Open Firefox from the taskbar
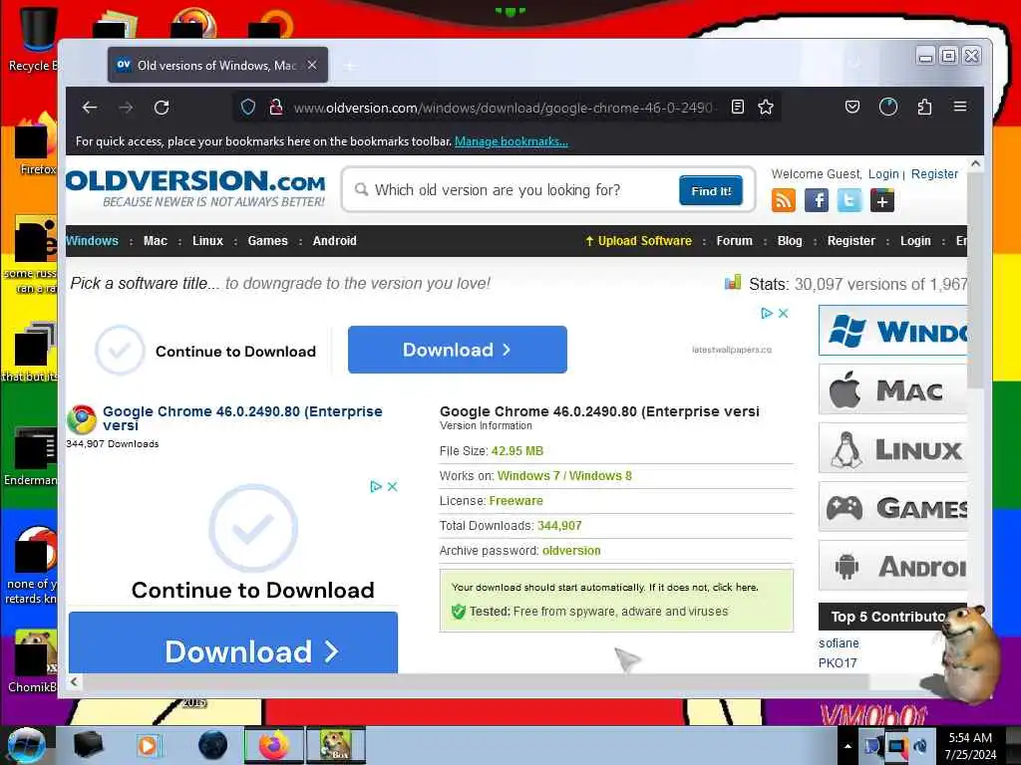Viewport: 1021px width, 765px height. (x=274, y=745)
